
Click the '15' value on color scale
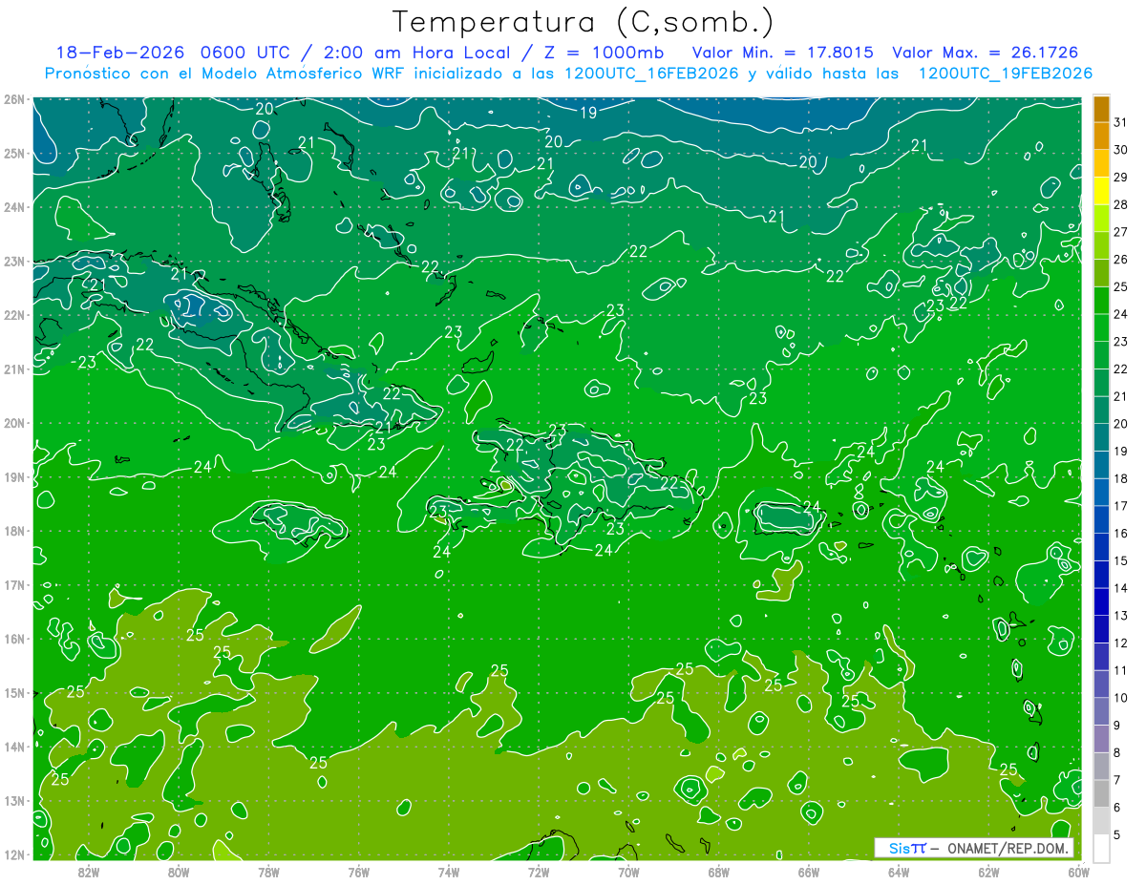tap(1121, 560)
